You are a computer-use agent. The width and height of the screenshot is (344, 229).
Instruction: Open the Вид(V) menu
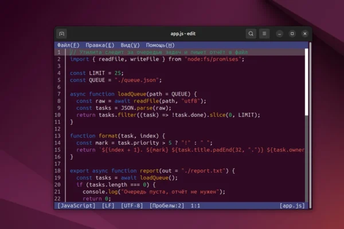coord(130,45)
